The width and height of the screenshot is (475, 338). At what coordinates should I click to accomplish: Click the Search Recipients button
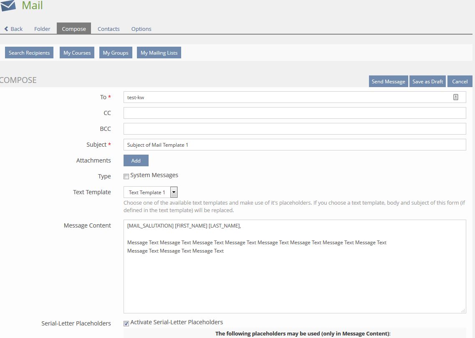[29, 53]
